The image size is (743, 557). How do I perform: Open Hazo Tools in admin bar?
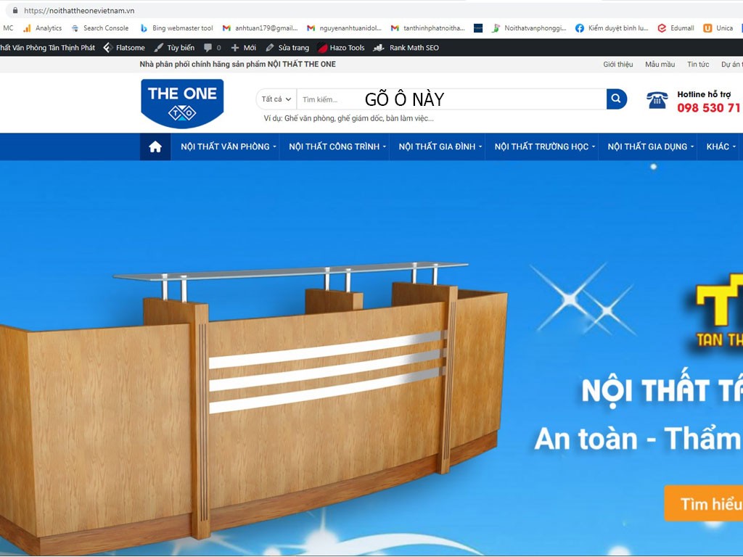tap(341, 48)
